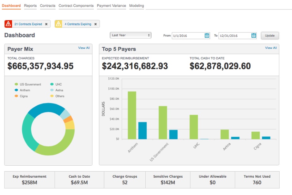Click View All in Top 5 Payers panel
The width and height of the screenshot is (292, 195).
click(x=271, y=48)
